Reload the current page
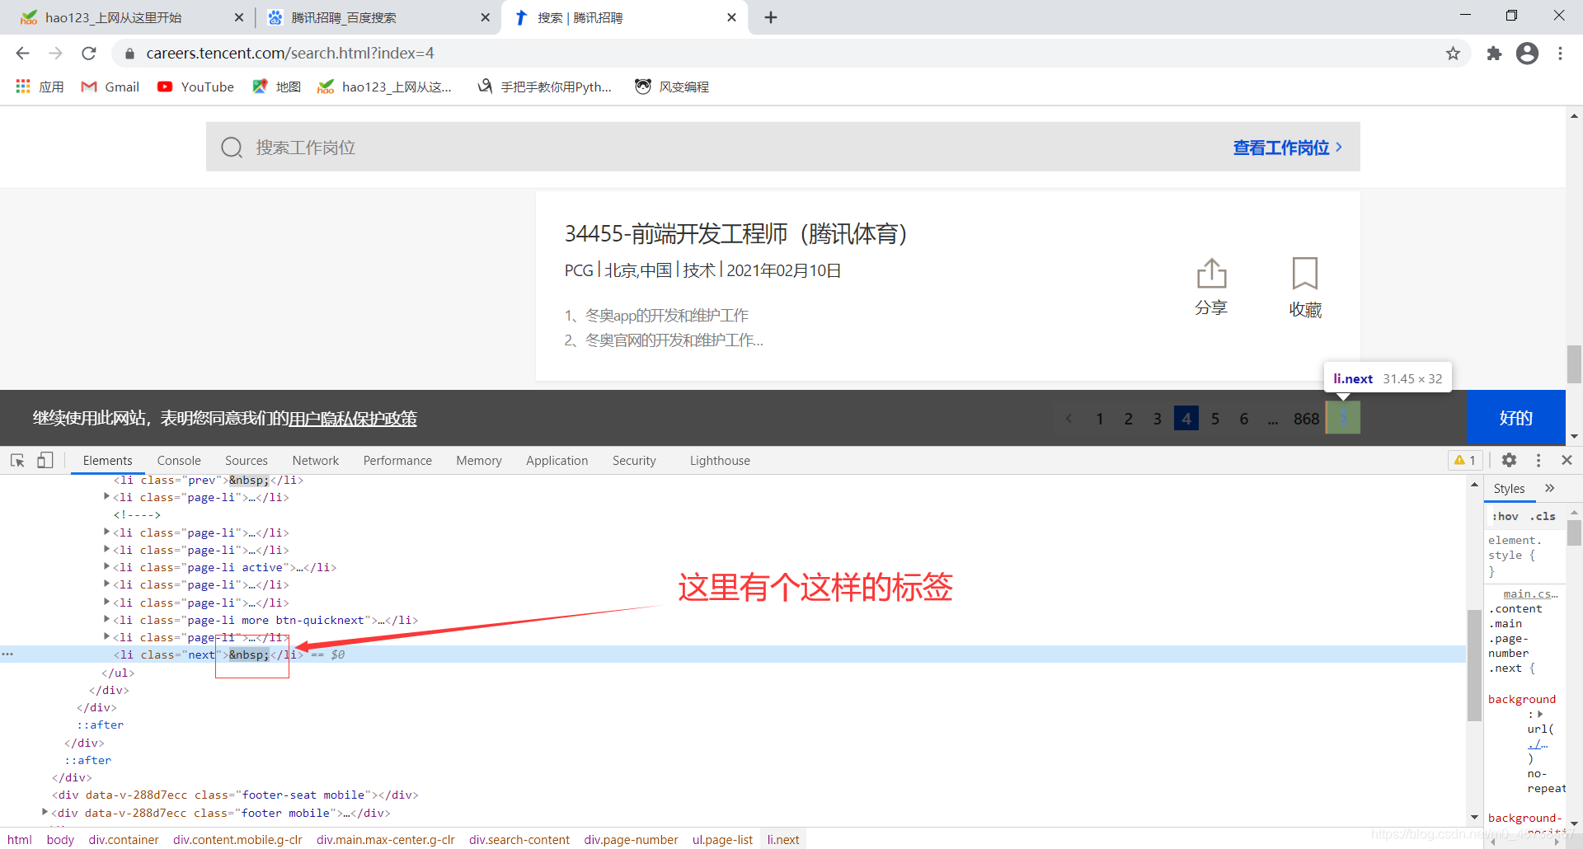Screen dimensions: 1583x849 point(89,54)
